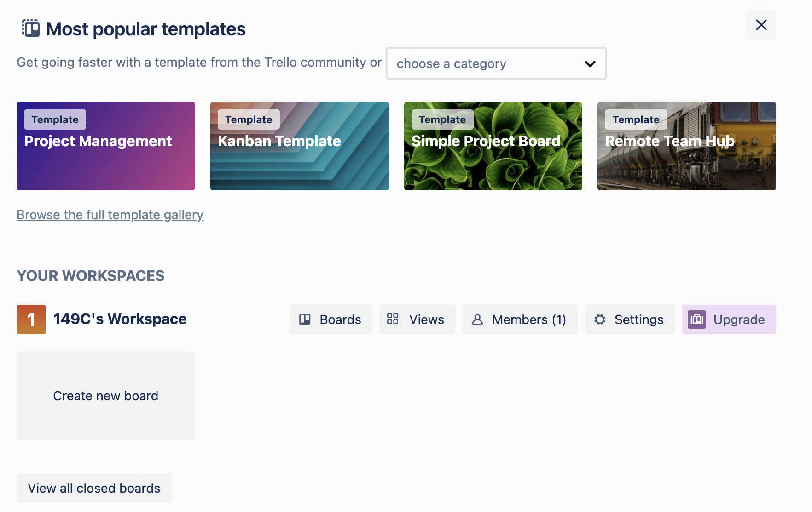Open the workspace Views button
The image size is (812, 512).
coord(417,319)
